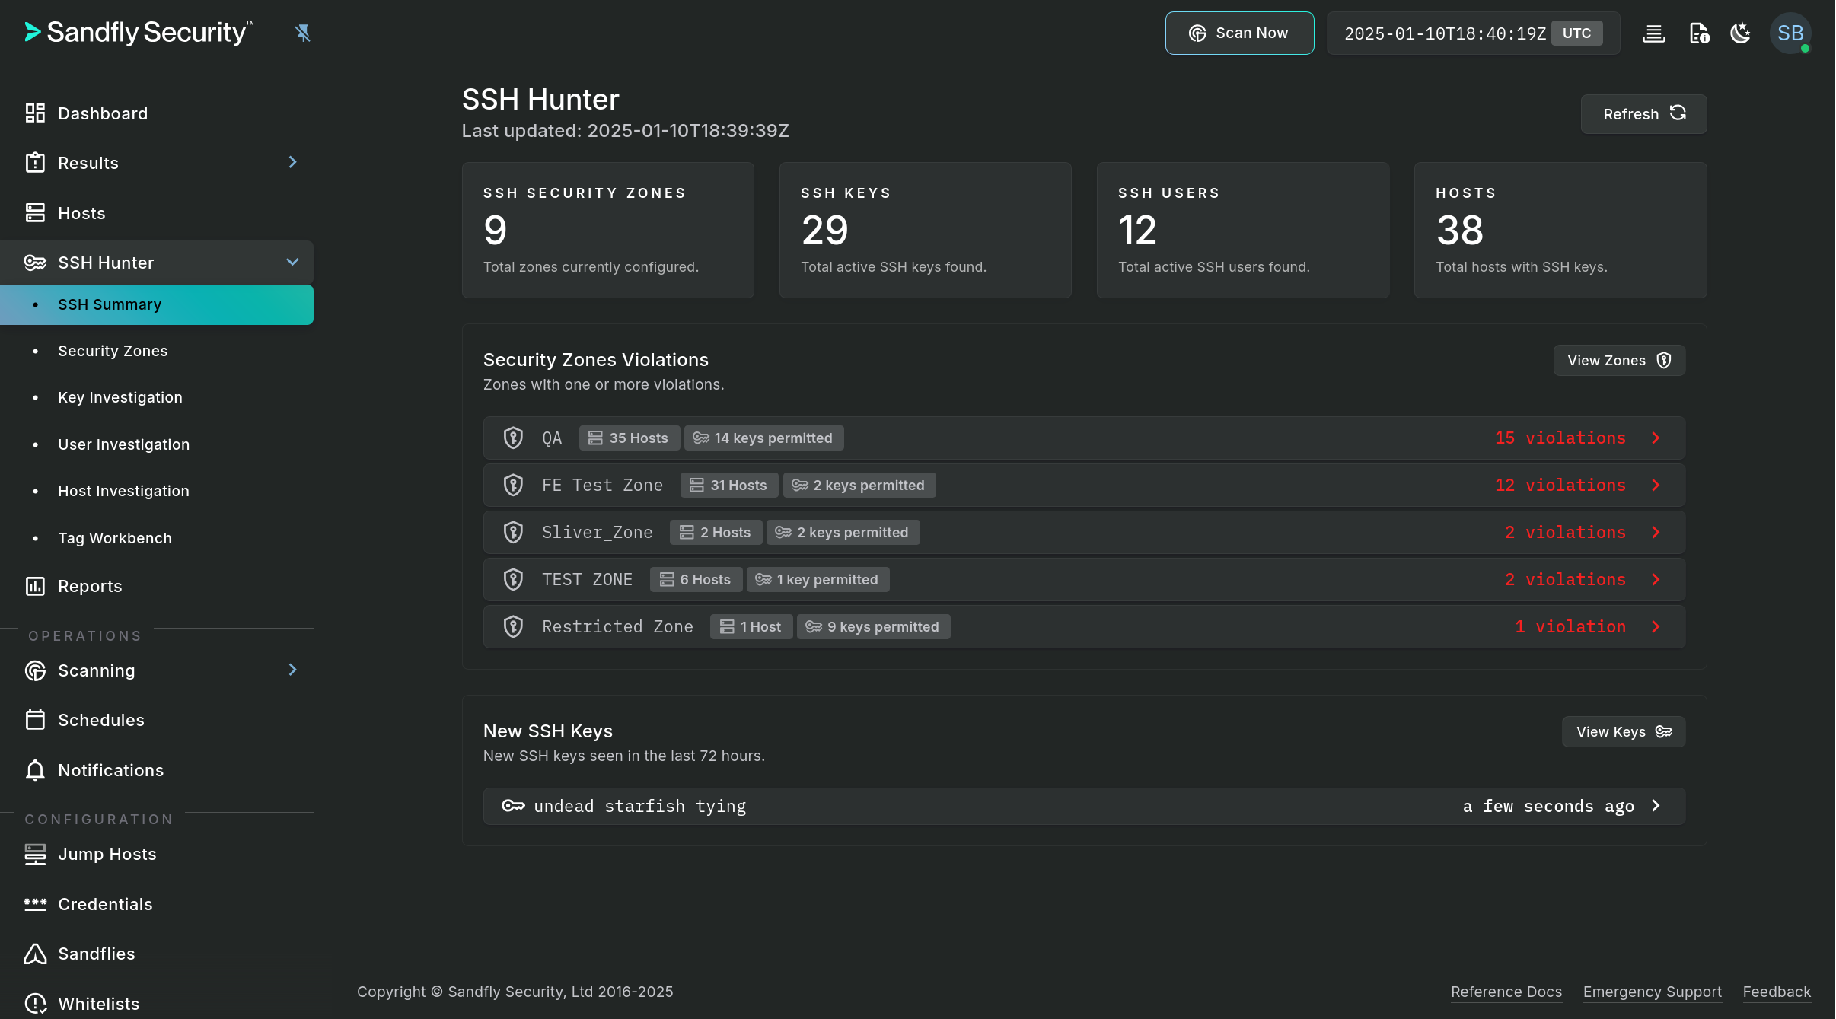Click the Sandflies sidebar icon
This screenshot has width=1836, height=1019.
(x=34, y=954)
